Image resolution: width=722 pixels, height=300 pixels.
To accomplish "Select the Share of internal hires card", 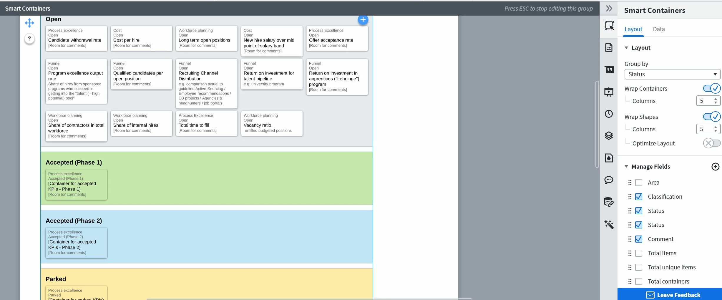I will (141, 123).
